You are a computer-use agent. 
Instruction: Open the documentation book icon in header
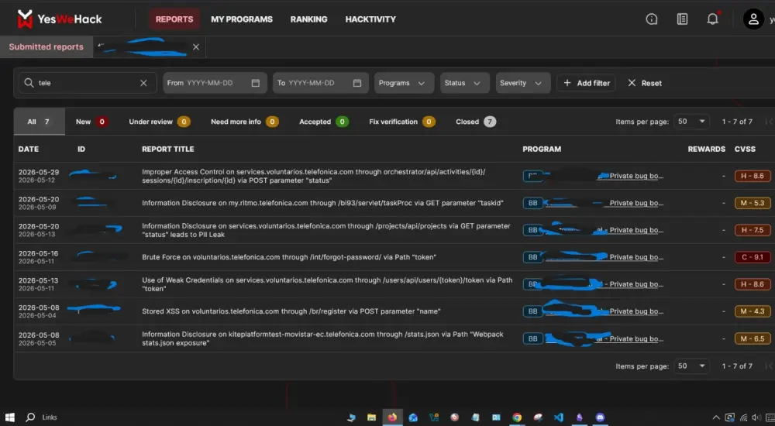point(682,19)
